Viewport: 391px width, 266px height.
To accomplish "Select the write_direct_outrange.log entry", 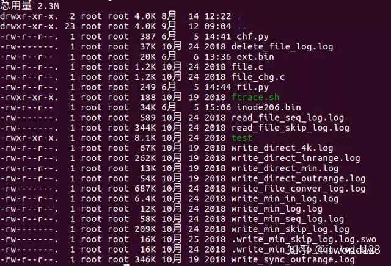I will click(x=299, y=179).
